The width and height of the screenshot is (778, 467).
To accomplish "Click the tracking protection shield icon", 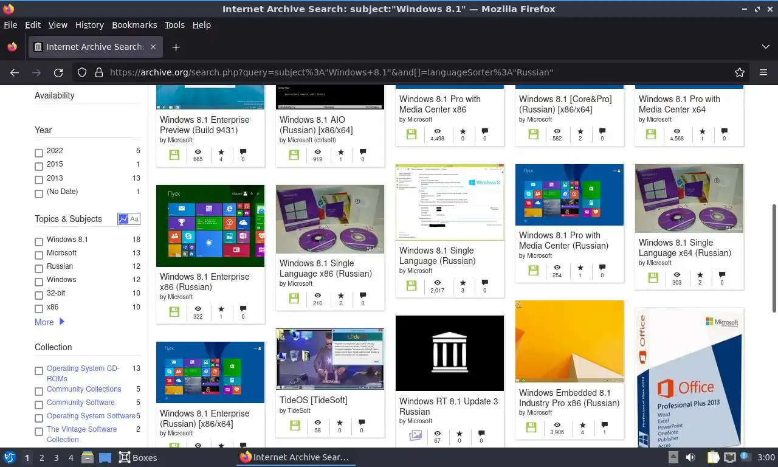I will [x=82, y=72].
